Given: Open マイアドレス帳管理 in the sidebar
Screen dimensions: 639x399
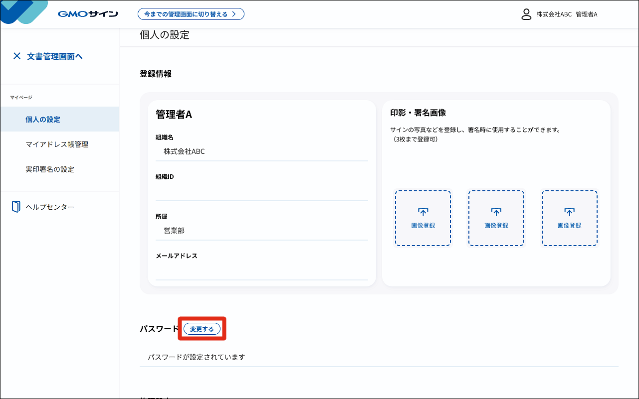Looking at the screenshot, I should coord(57,144).
